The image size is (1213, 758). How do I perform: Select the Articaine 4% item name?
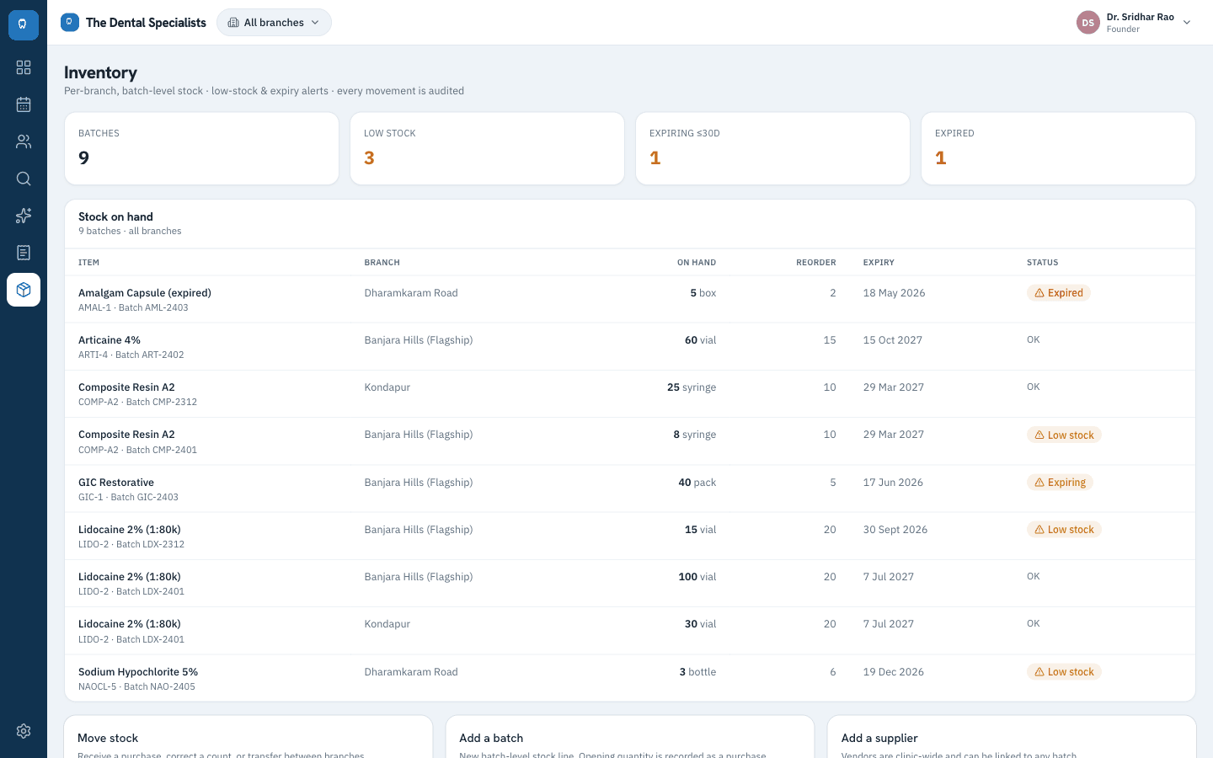110,340
